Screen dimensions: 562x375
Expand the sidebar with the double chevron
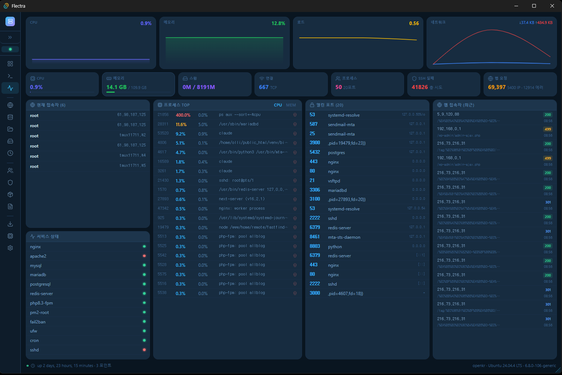tap(10, 37)
